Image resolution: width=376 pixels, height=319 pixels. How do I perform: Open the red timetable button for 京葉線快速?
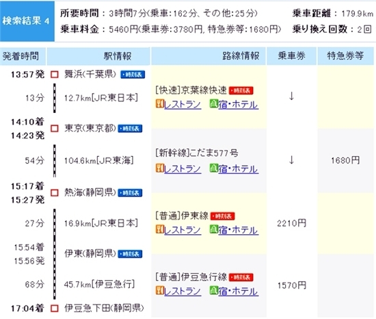tap(241, 90)
